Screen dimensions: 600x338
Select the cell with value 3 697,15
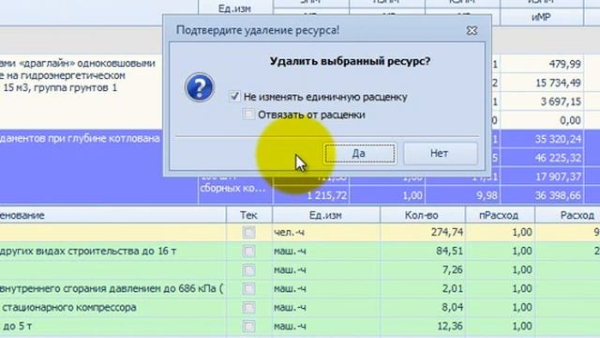(x=542, y=101)
